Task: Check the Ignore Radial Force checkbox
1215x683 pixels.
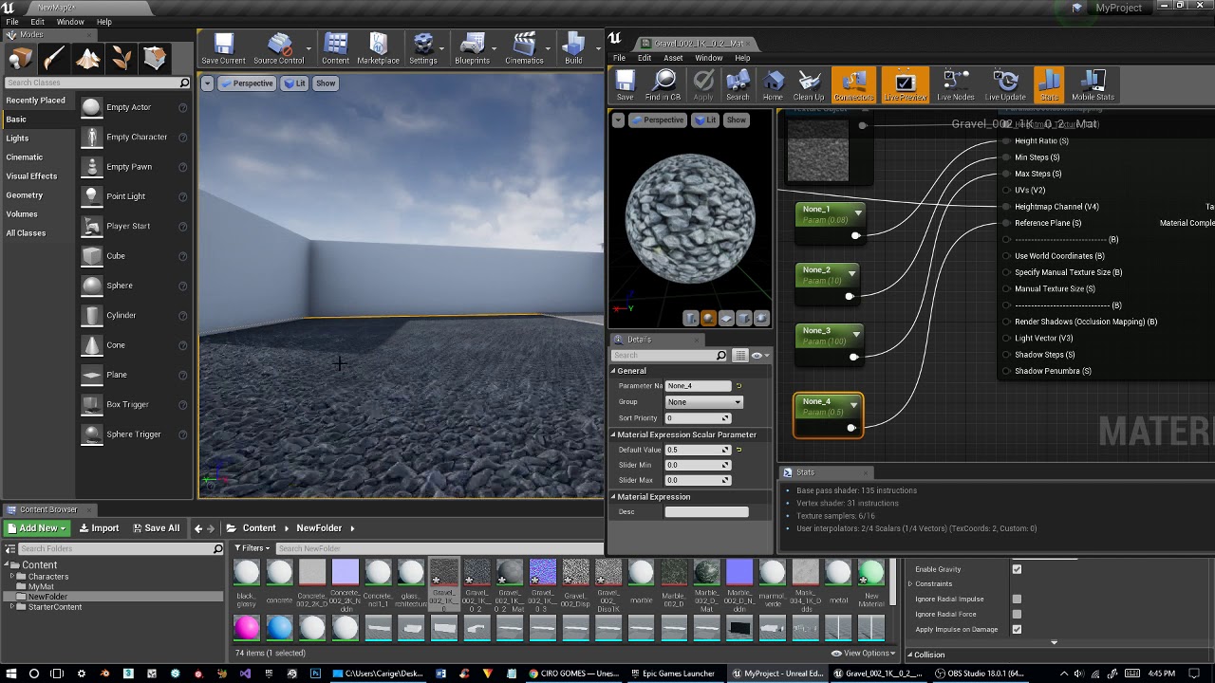Action: click(x=1017, y=615)
